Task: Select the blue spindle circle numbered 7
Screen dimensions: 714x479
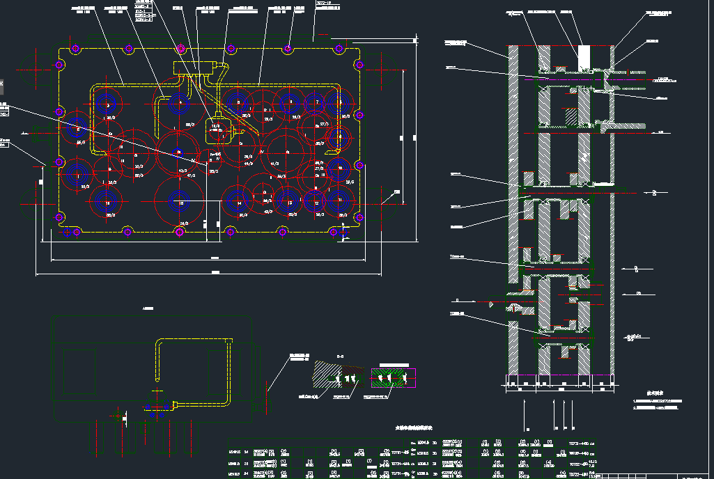Action: point(315,104)
